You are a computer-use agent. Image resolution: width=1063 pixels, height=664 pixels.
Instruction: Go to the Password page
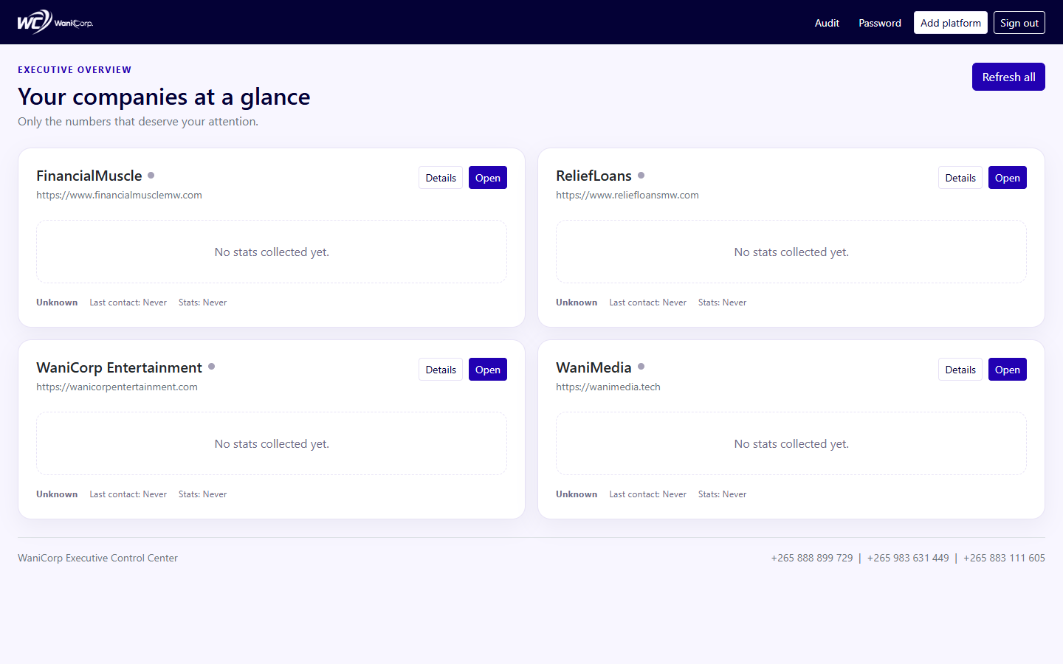click(880, 23)
